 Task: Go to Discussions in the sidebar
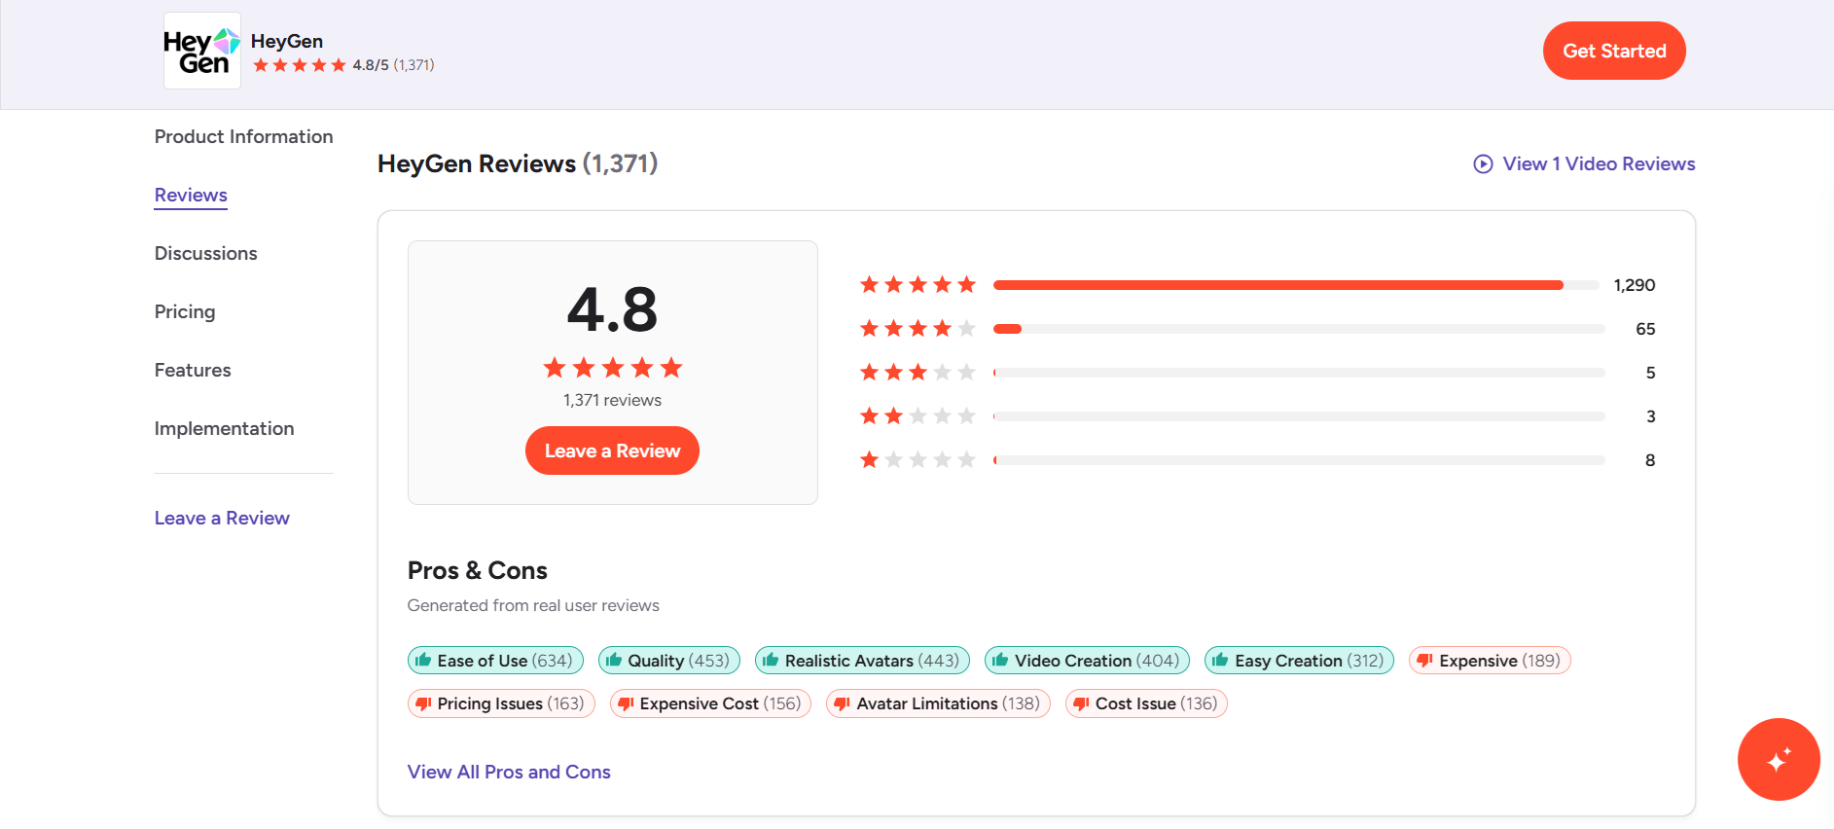click(x=205, y=253)
